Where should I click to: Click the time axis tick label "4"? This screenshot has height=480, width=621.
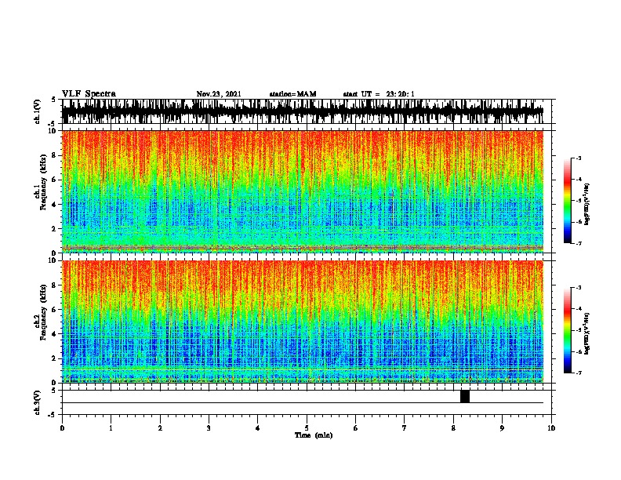pos(258,428)
